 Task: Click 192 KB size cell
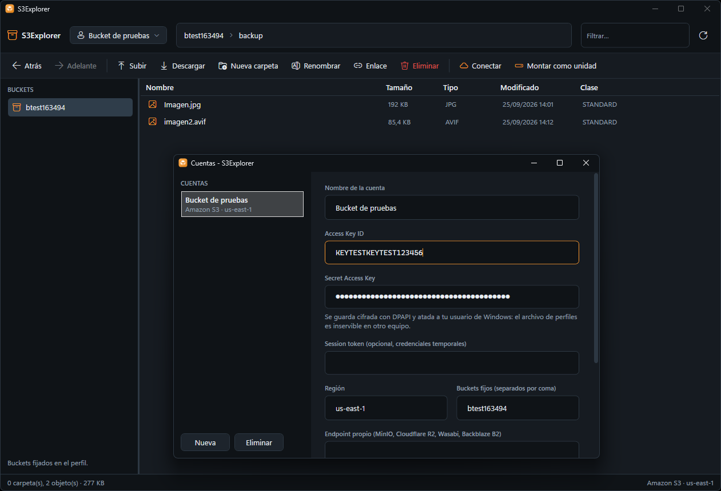398,105
